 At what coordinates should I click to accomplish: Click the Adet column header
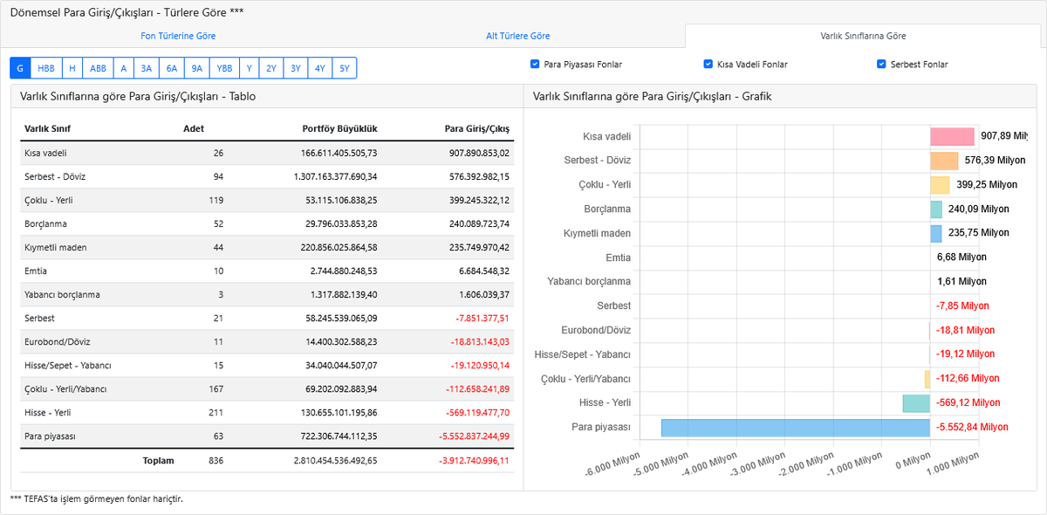[194, 129]
